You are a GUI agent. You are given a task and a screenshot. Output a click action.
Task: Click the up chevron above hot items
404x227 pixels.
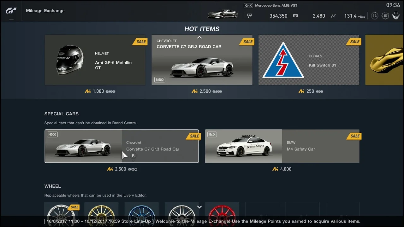[x=199, y=37]
